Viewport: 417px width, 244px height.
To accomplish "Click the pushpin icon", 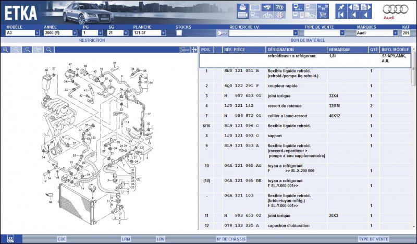I will (341, 7).
